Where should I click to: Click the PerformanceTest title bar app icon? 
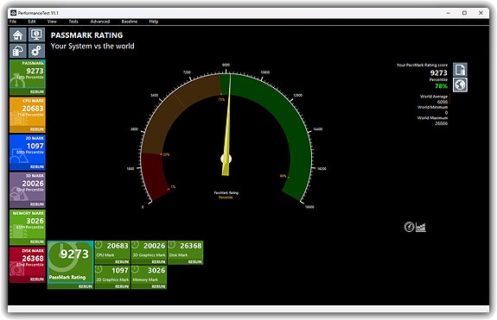tap(13, 13)
